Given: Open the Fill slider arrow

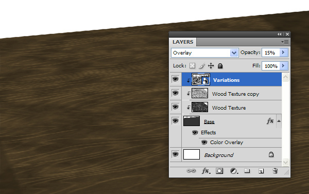Looking at the screenshot, I should coord(284,66).
